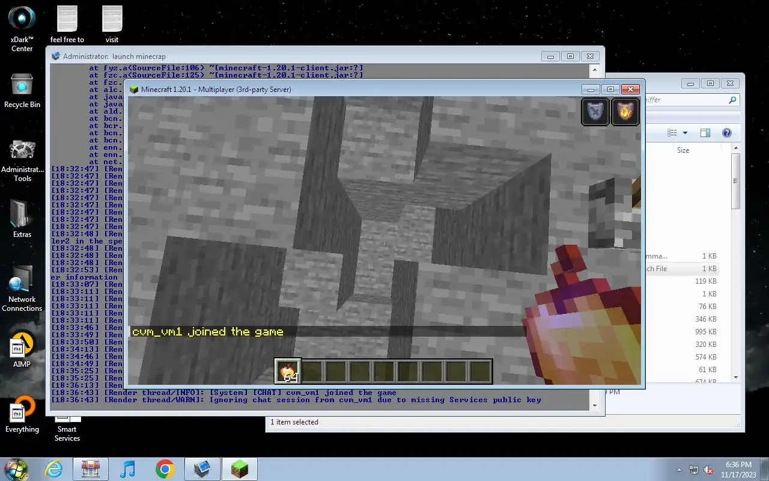The height and width of the screenshot is (481, 769).
Task: Switch to Minecraft via taskbar grass block
Action: pyautogui.click(x=240, y=469)
